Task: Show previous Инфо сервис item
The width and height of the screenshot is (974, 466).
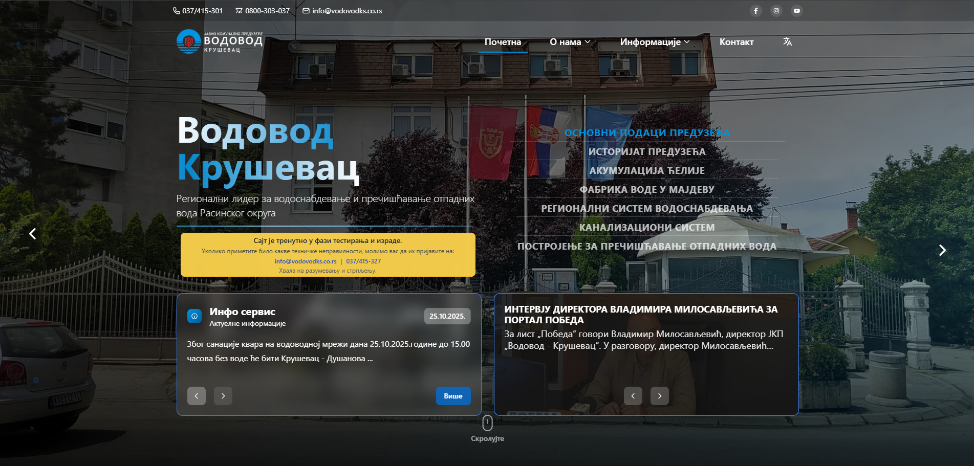Action: (197, 396)
